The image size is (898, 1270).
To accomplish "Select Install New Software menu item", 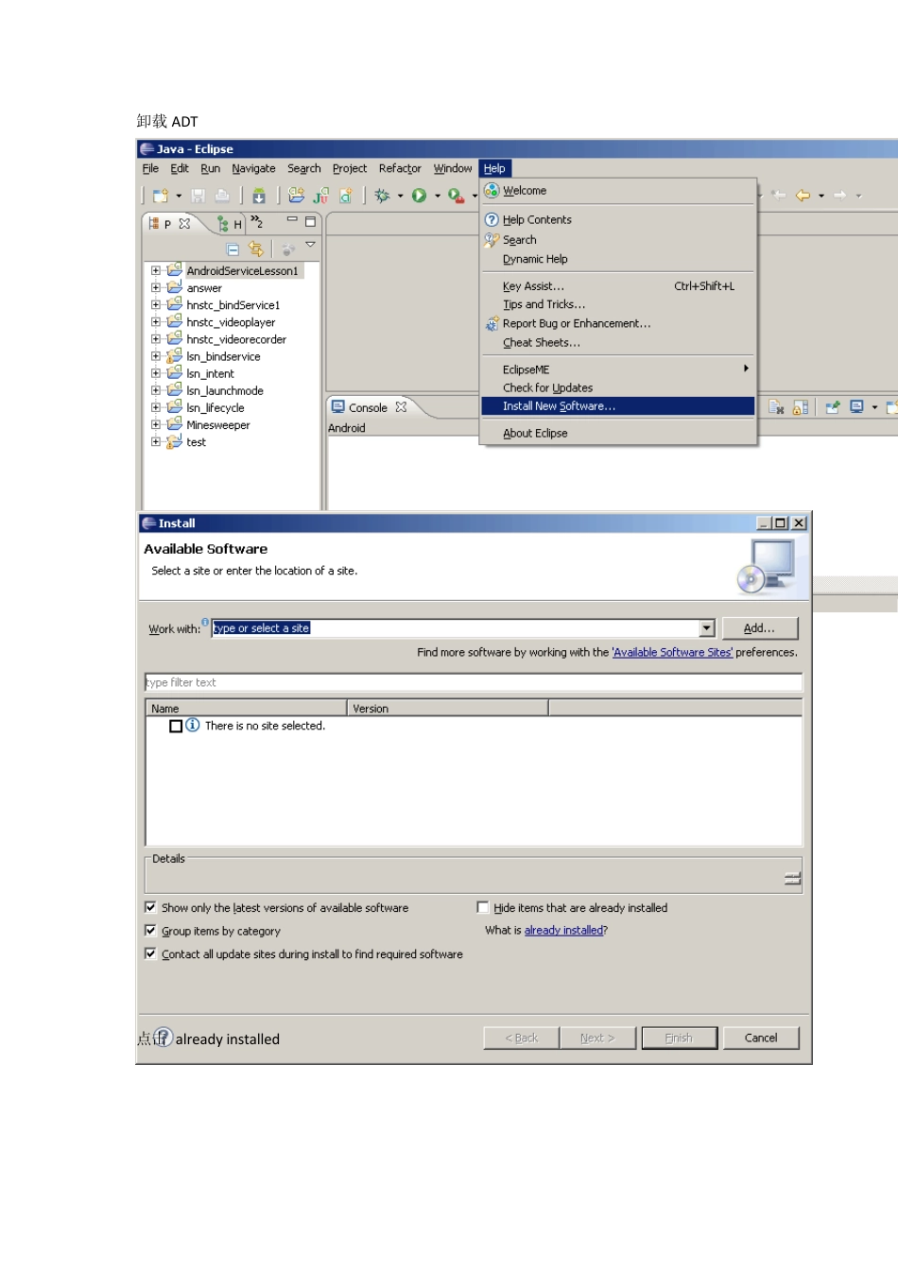I will point(618,406).
